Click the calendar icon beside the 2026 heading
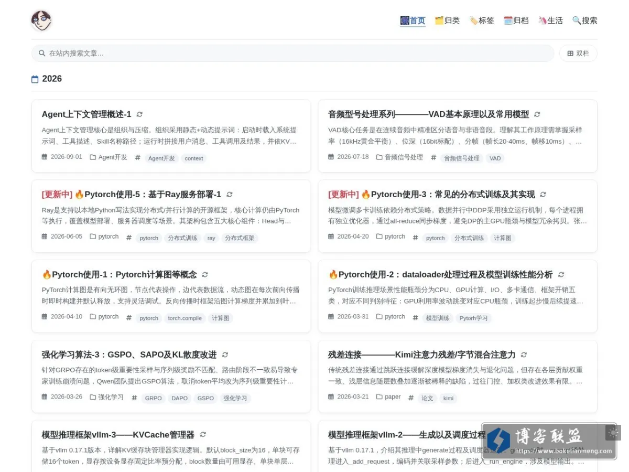629x472 pixels. [35, 79]
